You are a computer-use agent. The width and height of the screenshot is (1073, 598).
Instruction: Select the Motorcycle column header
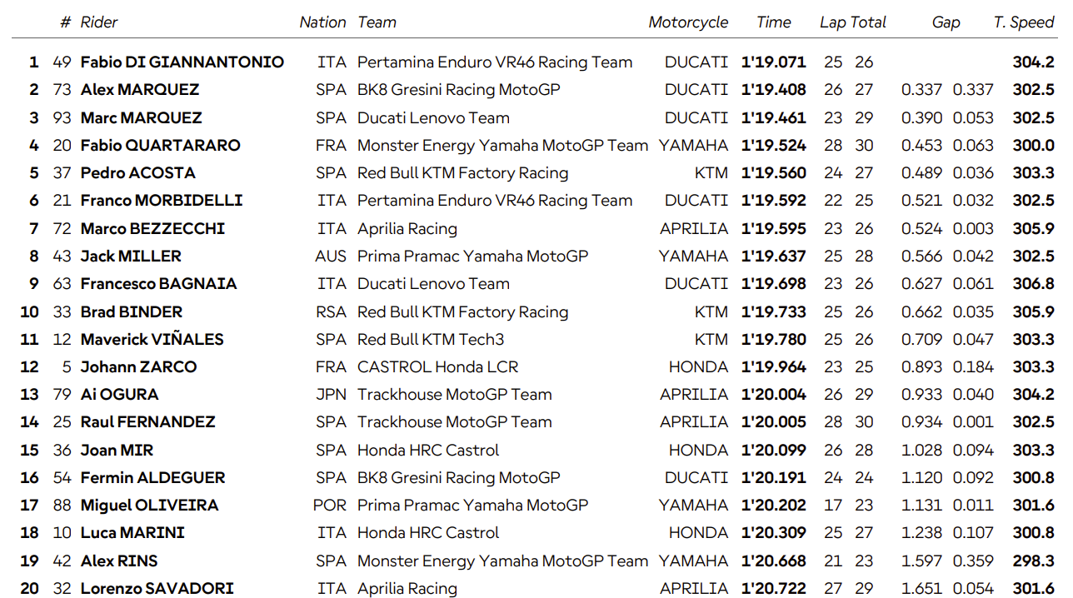(x=688, y=22)
